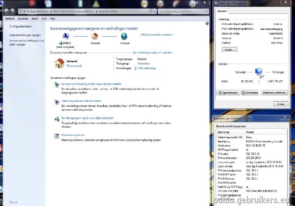
Task: Click the Details button in LAN status
Action: click(x=230, y=50)
